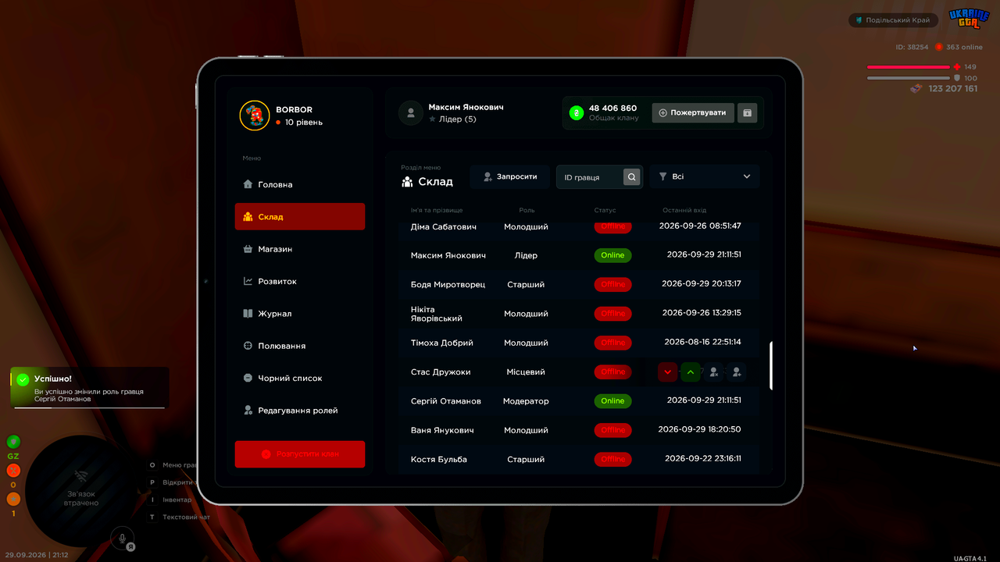Click the BORBOR clan avatar
The image size is (1000, 562).
click(254, 116)
